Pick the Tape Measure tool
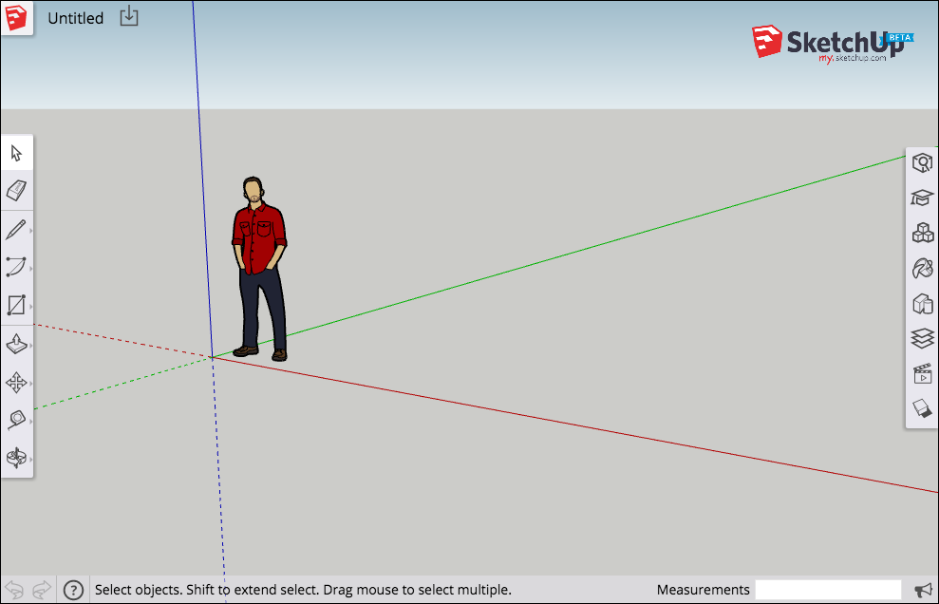939x604 pixels. [16, 420]
